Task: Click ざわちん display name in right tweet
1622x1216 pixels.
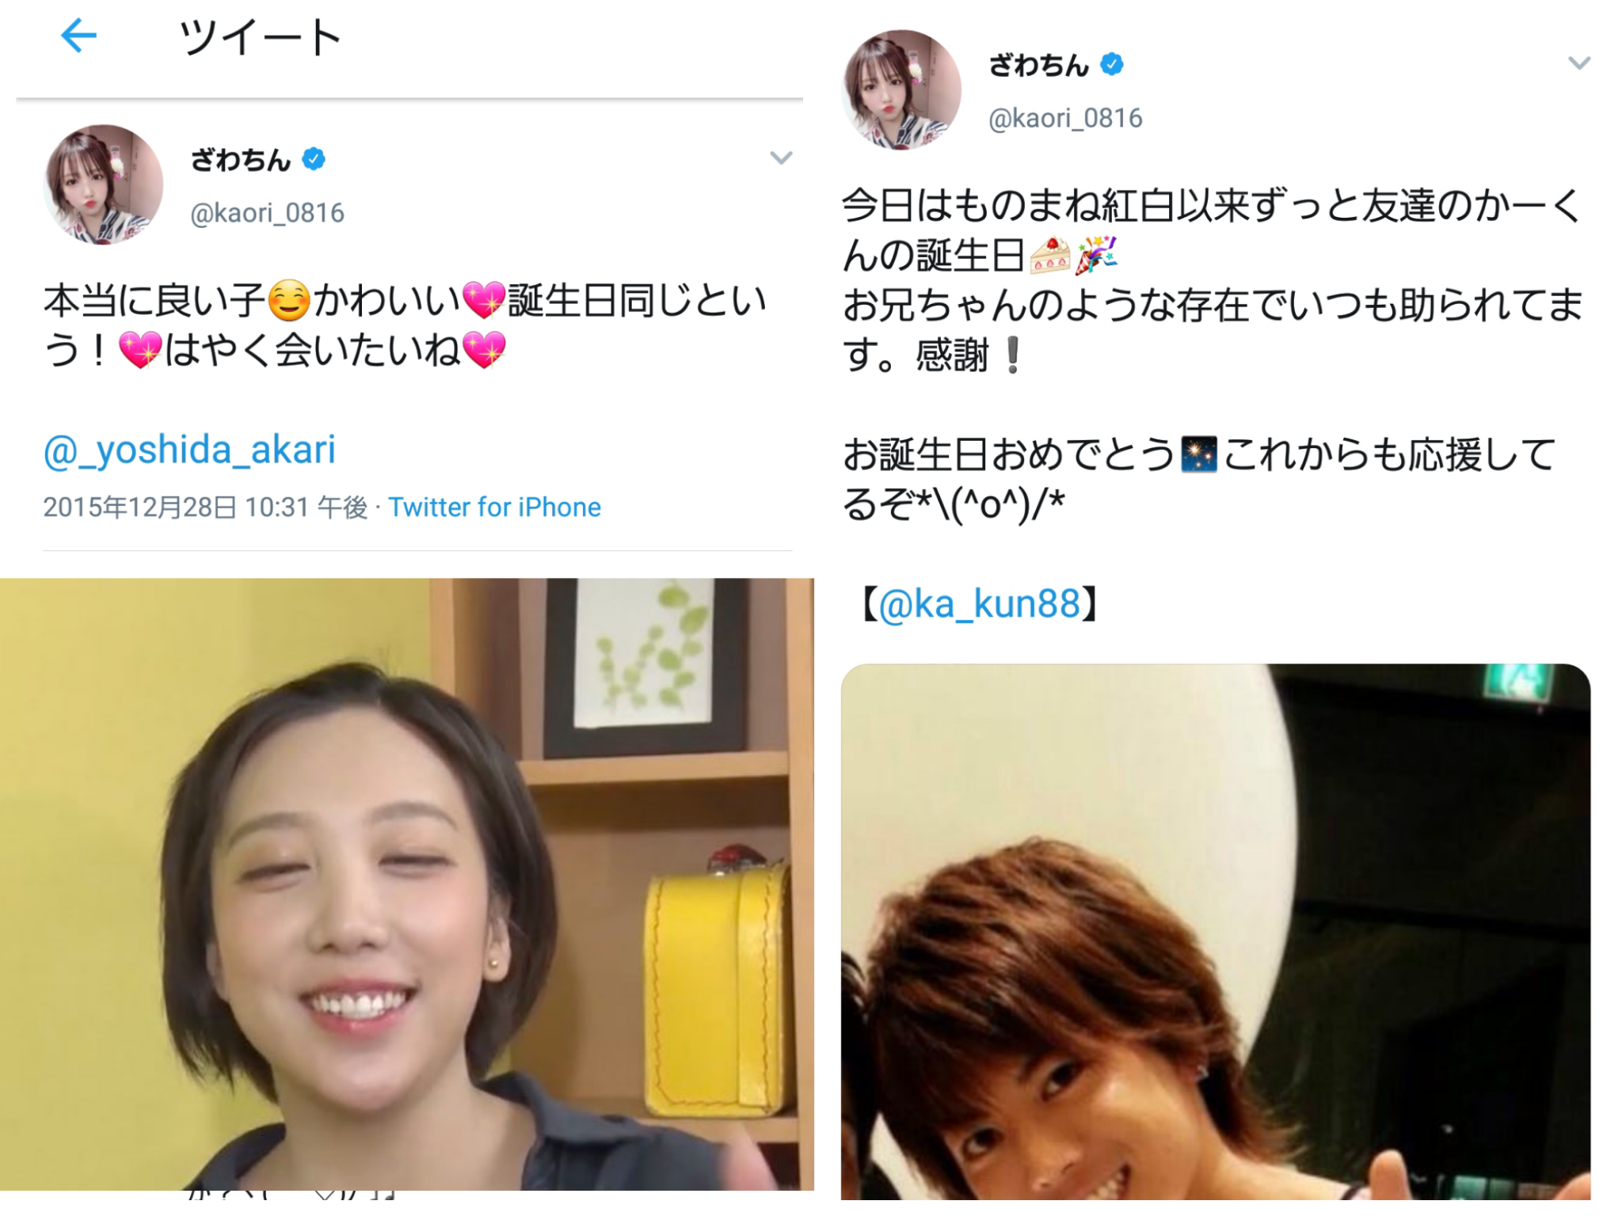Action: coord(1039,65)
